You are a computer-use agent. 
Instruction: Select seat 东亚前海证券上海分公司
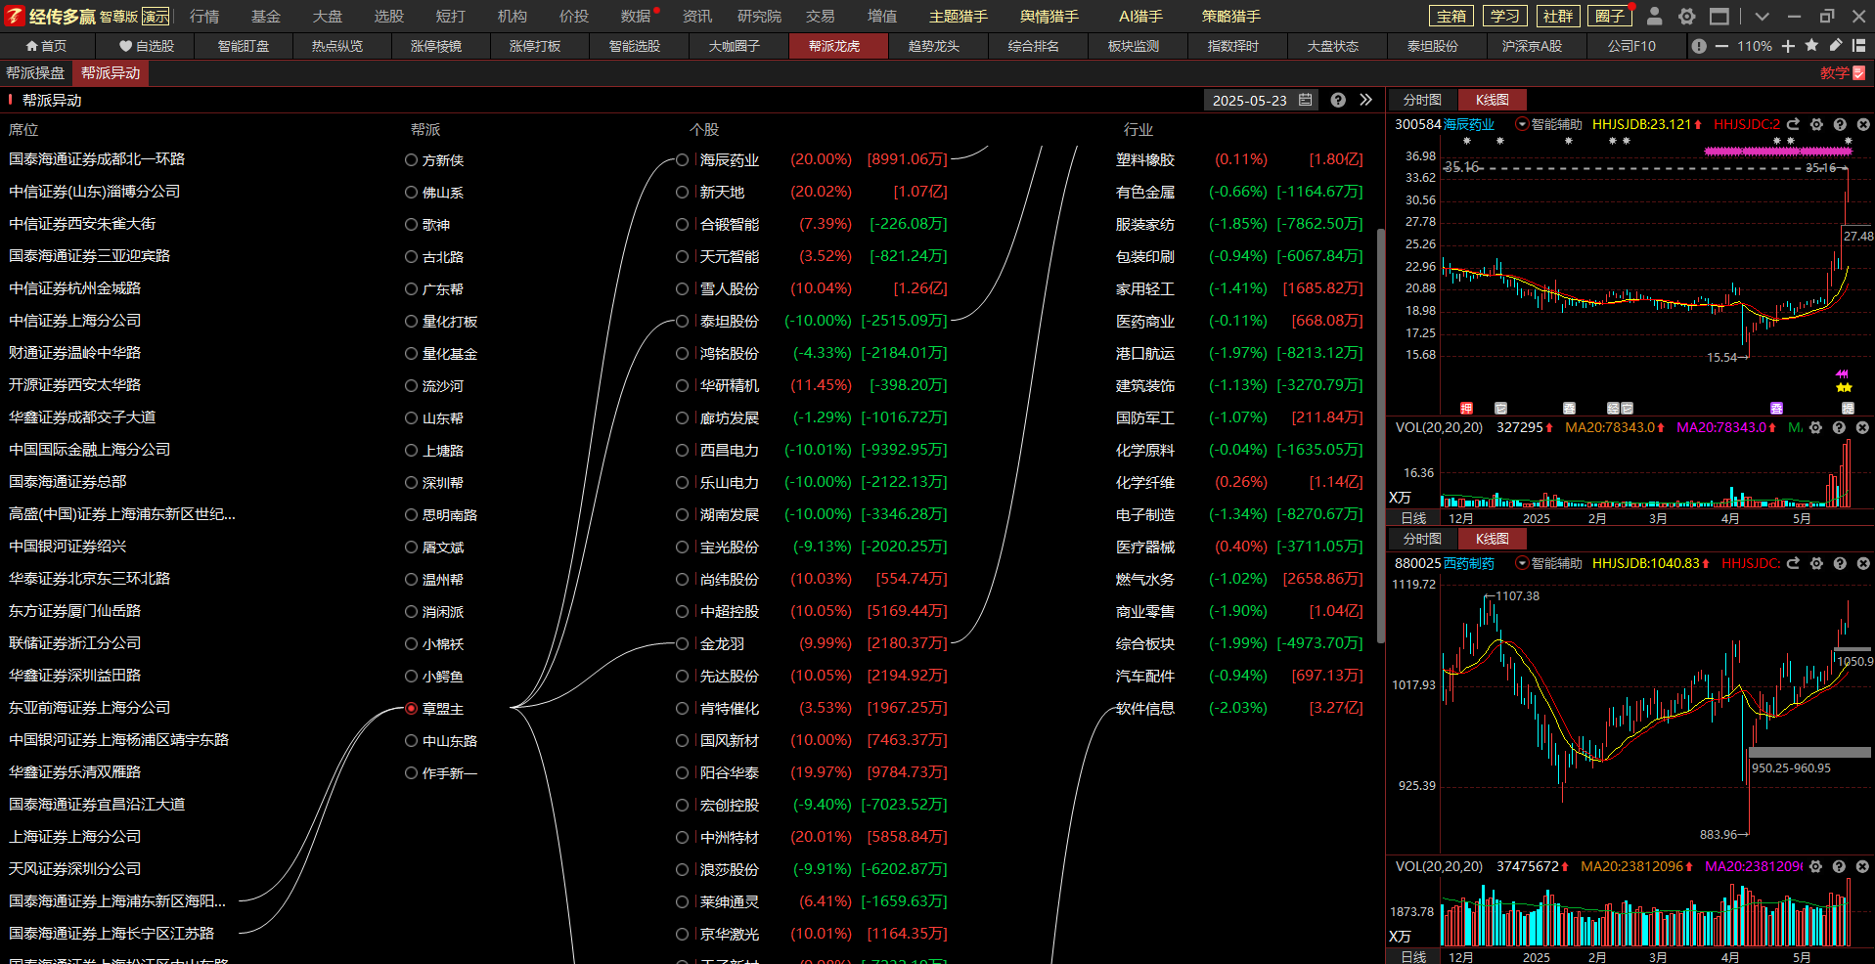point(90,708)
